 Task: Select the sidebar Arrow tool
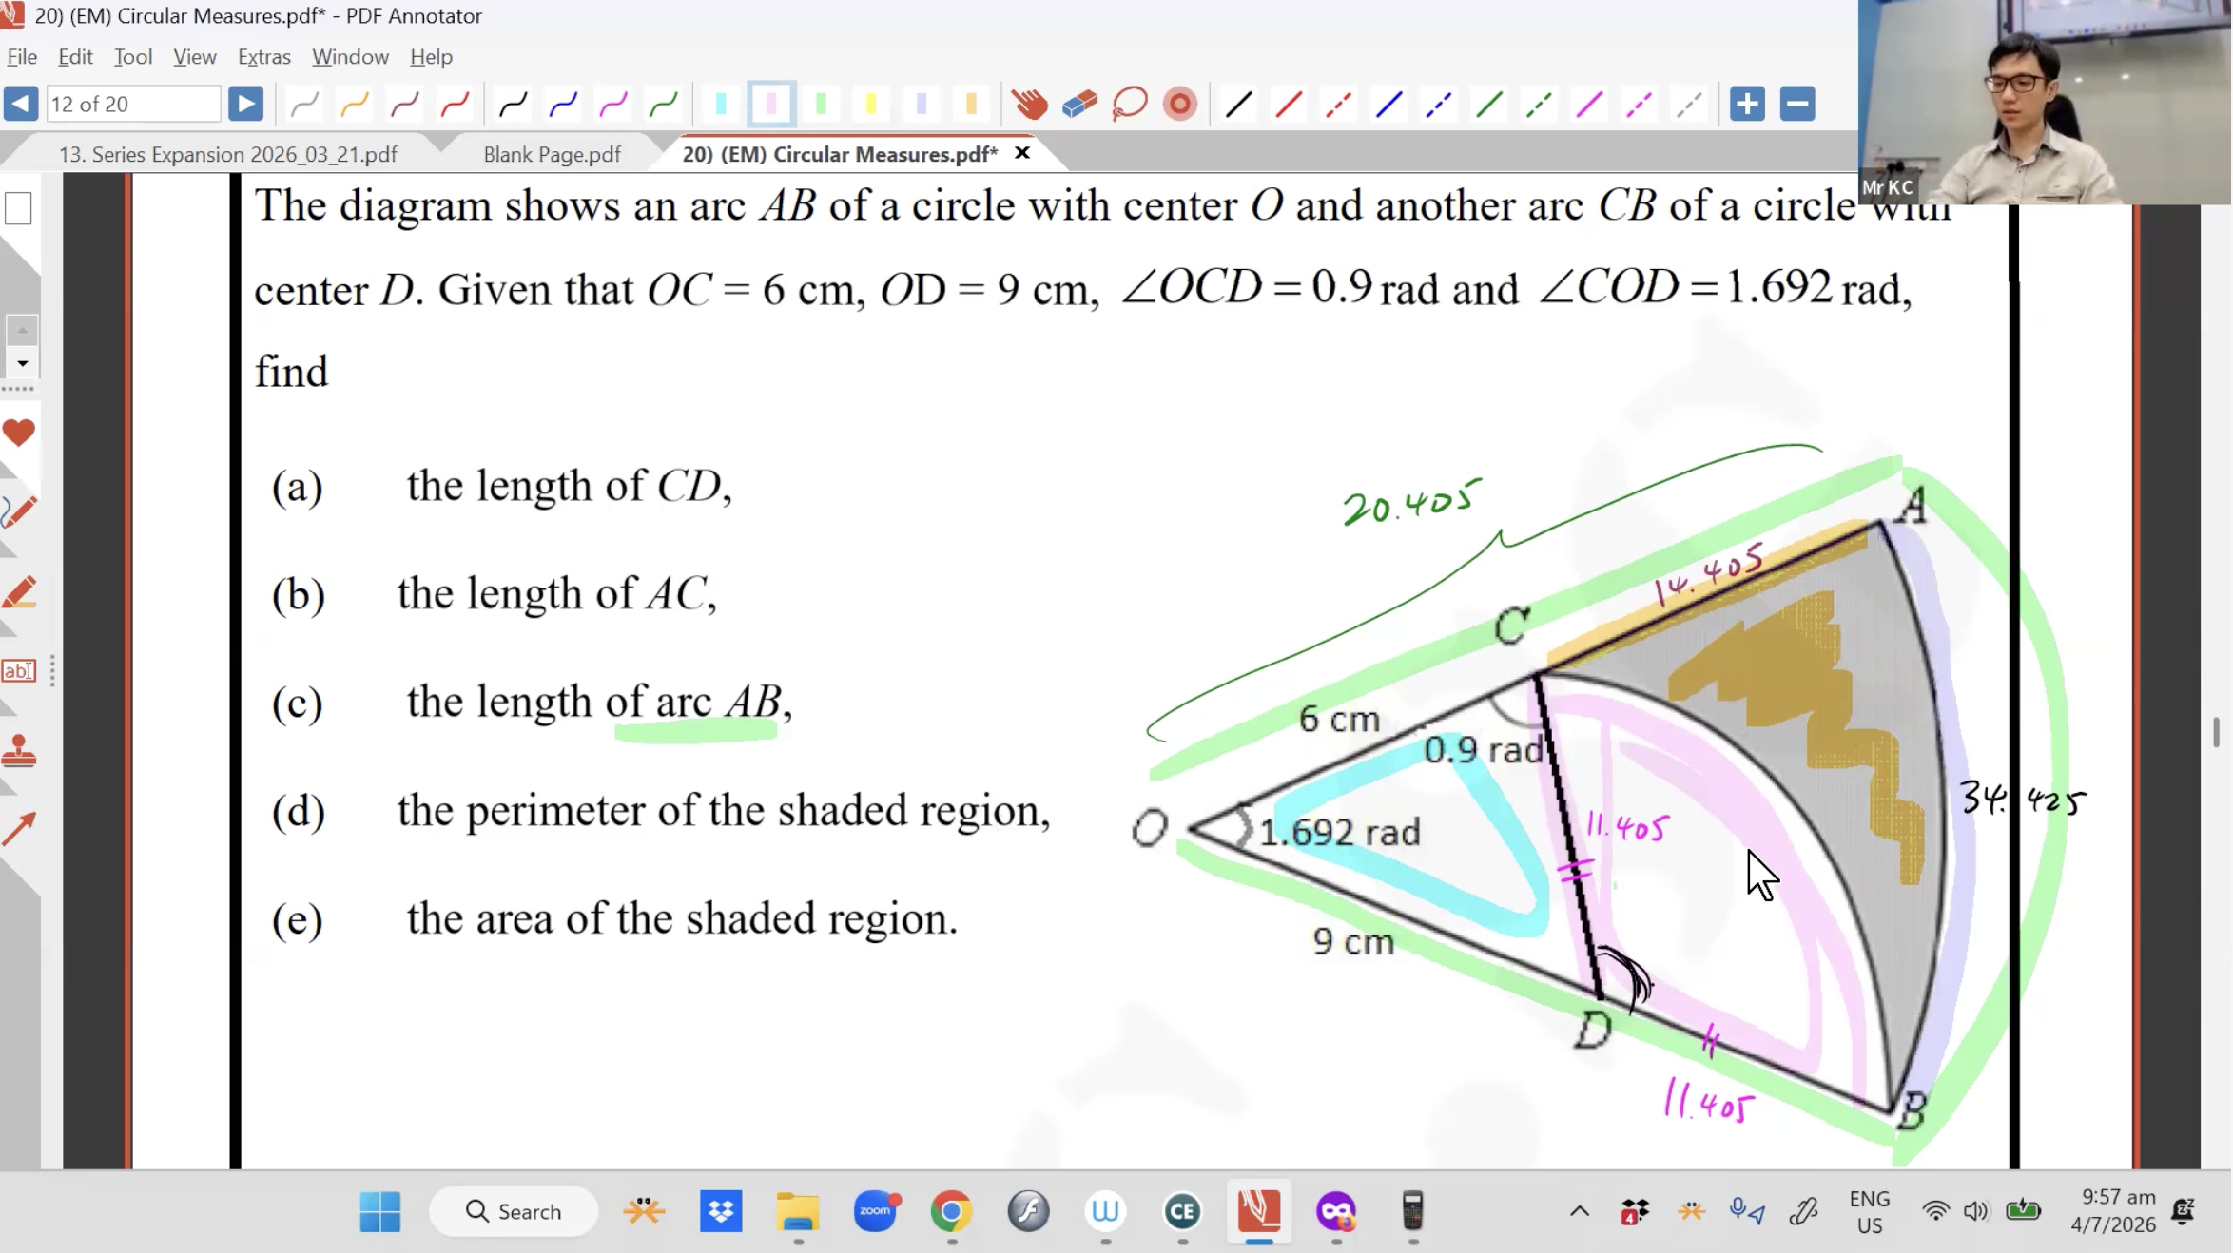(x=18, y=829)
